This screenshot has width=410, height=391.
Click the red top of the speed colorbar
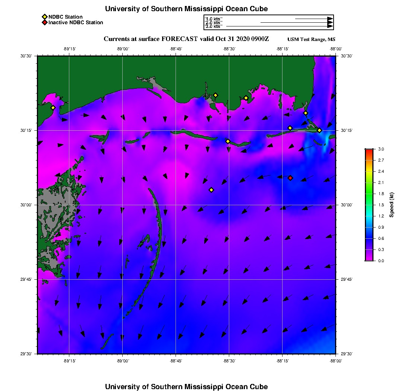pyautogui.click(x=369, y=151)
